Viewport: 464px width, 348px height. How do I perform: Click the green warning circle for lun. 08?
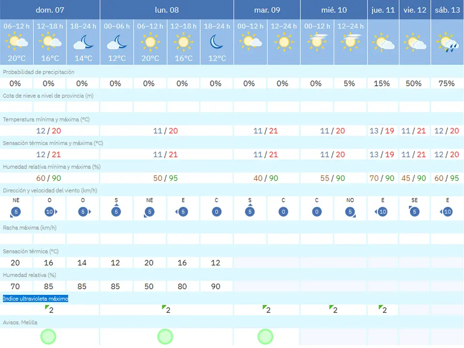165,336
